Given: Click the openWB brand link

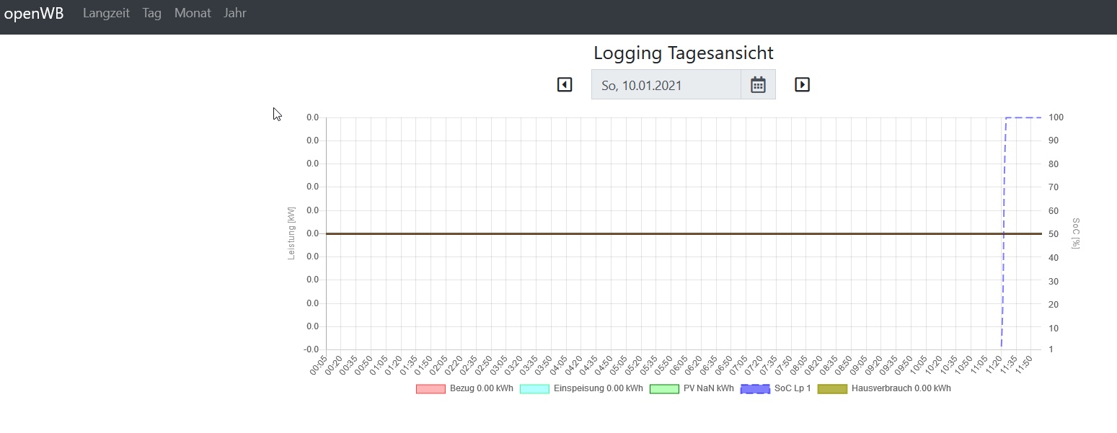Looking at the screenshot, I should tap(34, 13).
